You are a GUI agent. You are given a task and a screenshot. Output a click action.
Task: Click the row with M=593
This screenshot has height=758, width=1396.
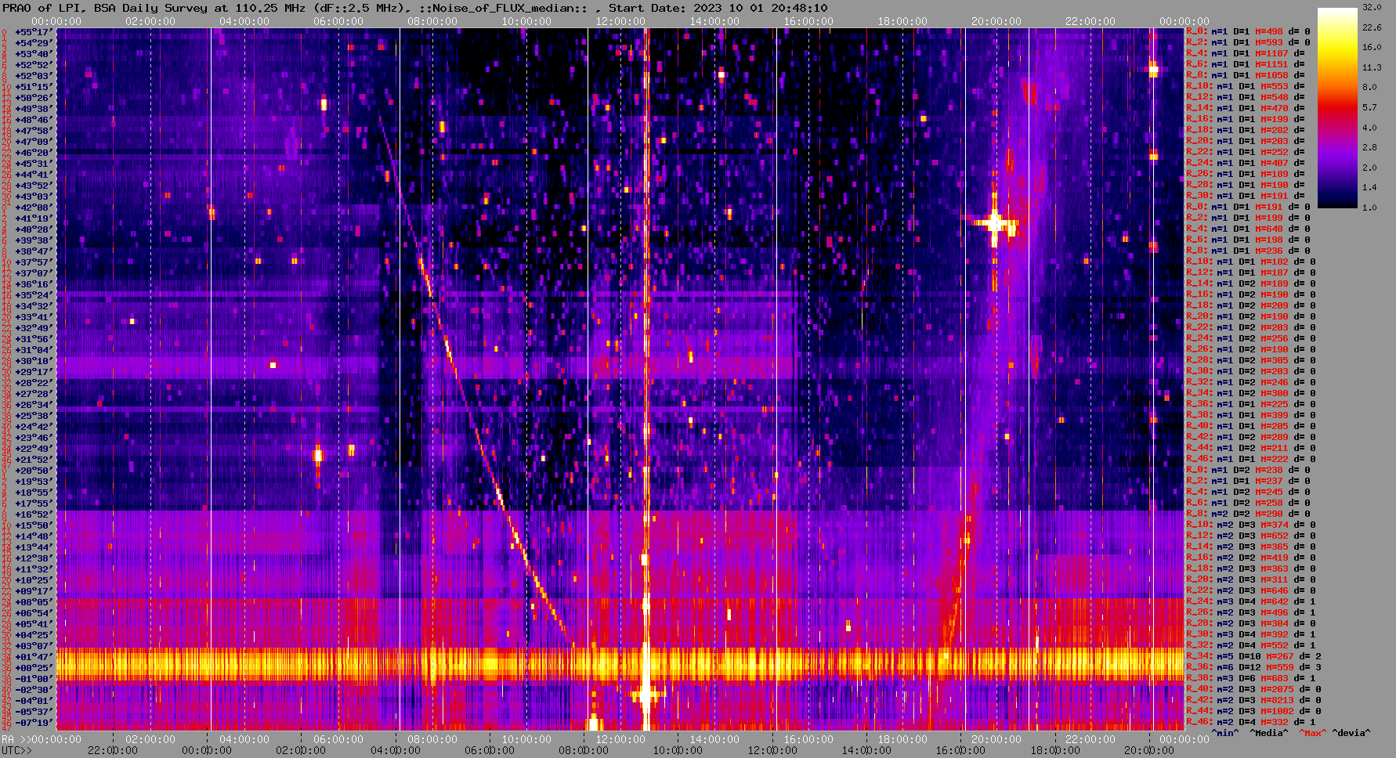[x=1248, y=42]
